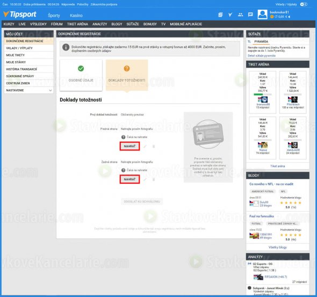Open Moje tikety in sidebar
This screenshot has height=297, width=317.
(x=28, y=55)
